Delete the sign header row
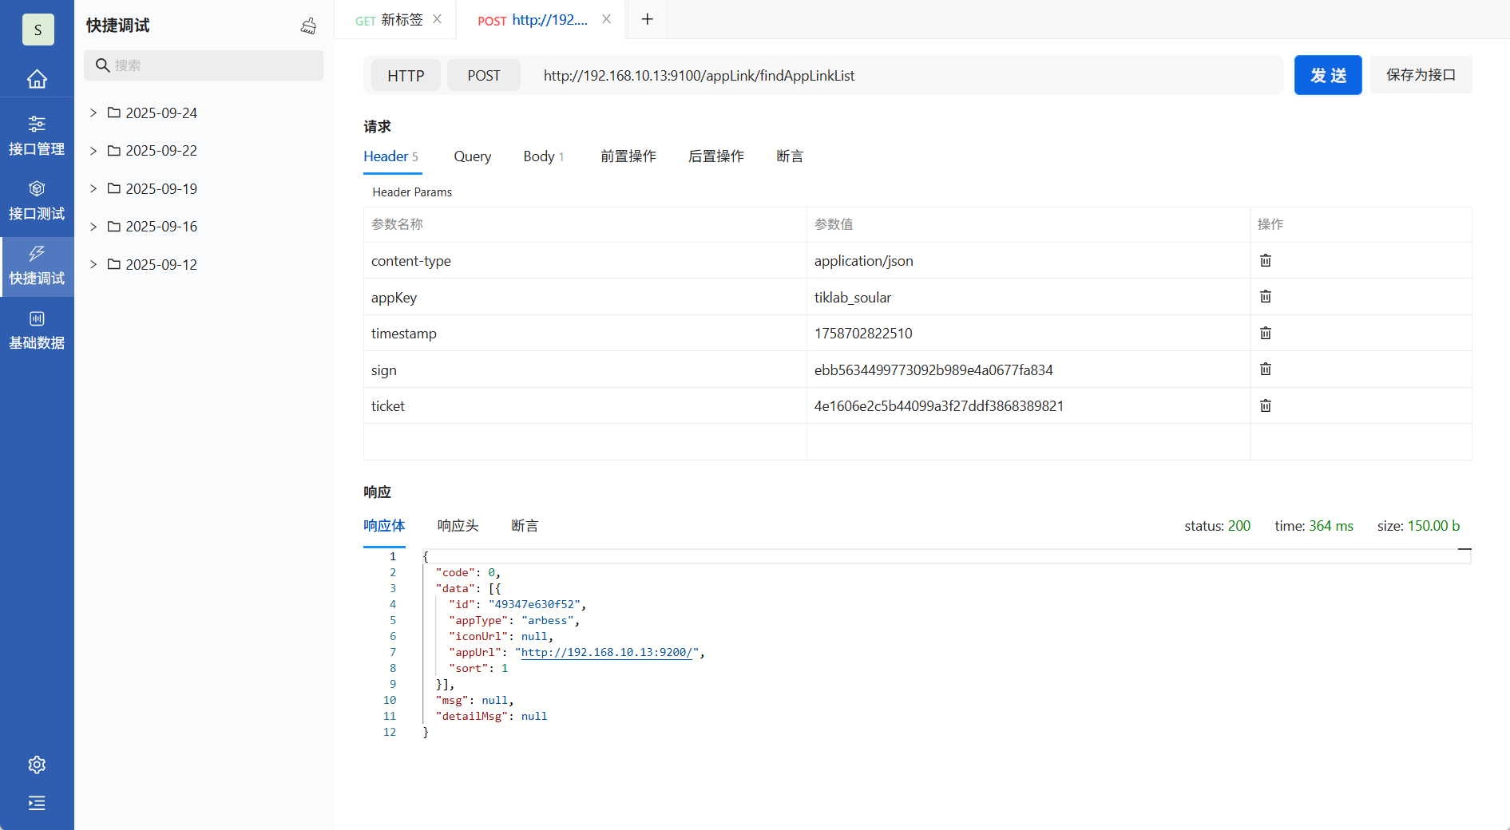 pyautogui.click(x=1266, y=370)
